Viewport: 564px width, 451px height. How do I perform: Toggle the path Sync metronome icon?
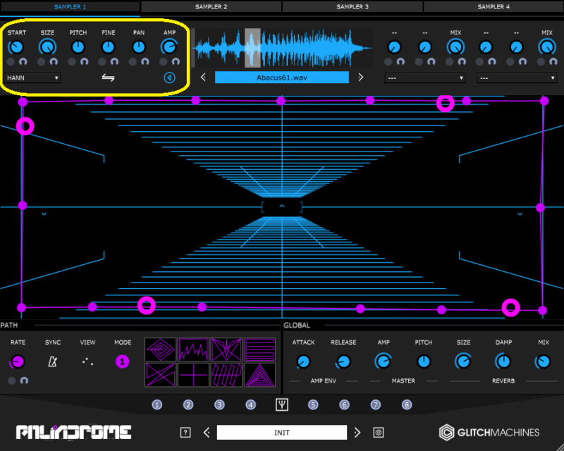click(x=52, y=362)
